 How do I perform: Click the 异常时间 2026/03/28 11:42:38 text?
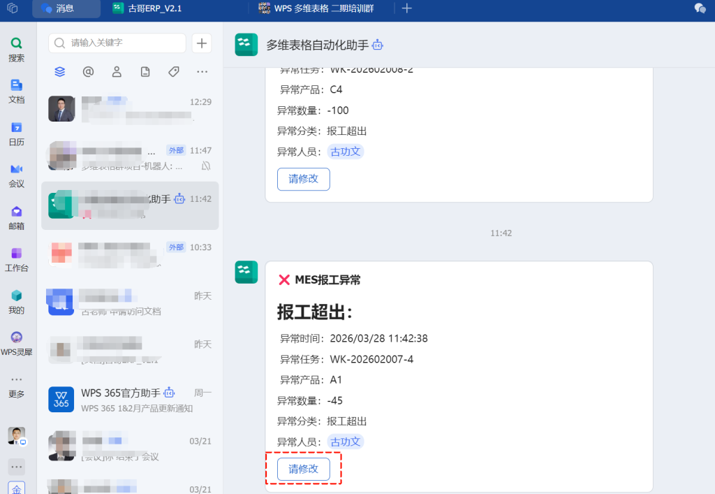353,338
